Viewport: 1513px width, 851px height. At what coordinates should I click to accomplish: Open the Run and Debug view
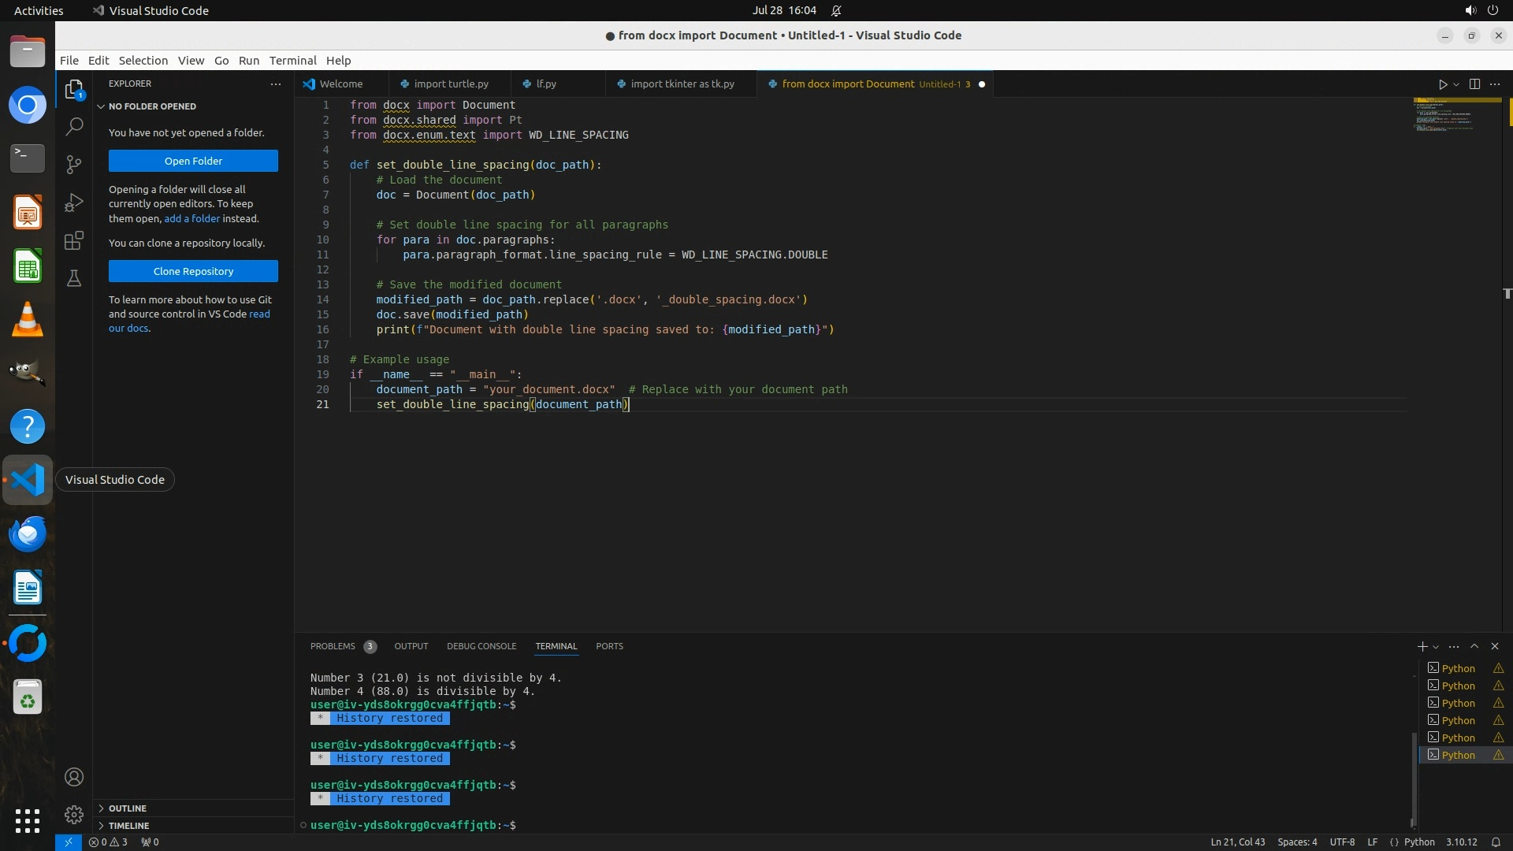tap(74, 203)
